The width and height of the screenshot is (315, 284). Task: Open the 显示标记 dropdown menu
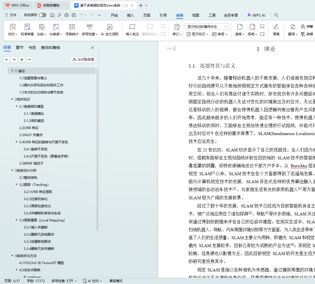tap(197, 34)
